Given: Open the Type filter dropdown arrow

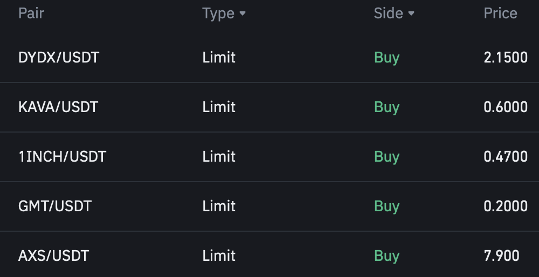Looking at the screenshot, I should click(x=243, y=13).
